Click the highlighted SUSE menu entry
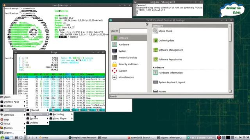The width and height of the screenshot is (250, 140). pyautogui.click(x=13, y=110)
